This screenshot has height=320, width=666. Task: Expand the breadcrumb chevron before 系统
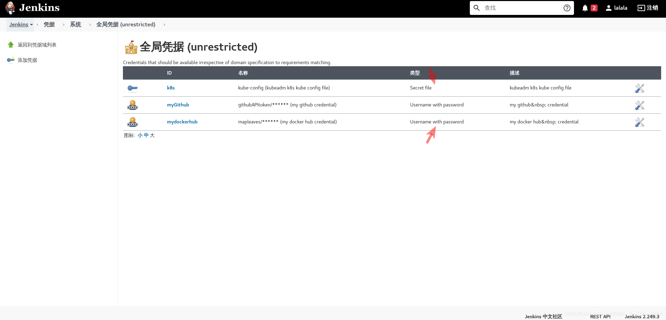click(64, 25)
